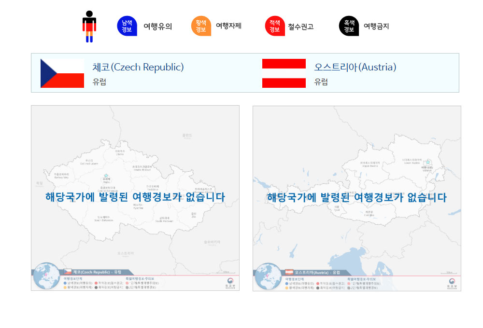The width and height of the screenshot is (483, 328).
Task: Click the globe icon on the Czech map
Action: (46, 276)
